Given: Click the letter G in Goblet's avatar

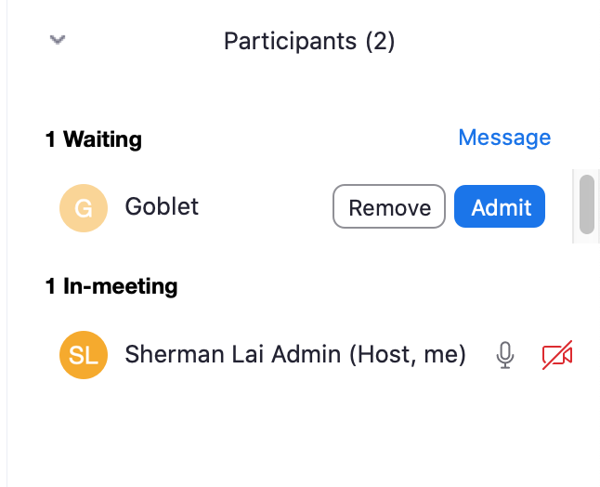Looking at the screenshot, I should (83, 207).
